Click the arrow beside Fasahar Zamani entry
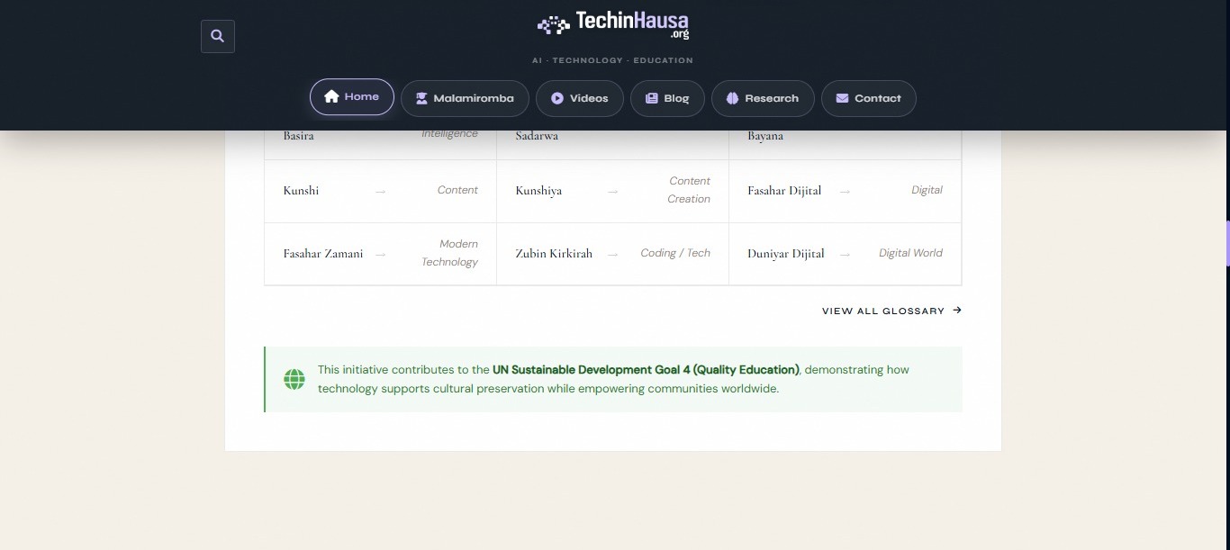 point(380,254)
